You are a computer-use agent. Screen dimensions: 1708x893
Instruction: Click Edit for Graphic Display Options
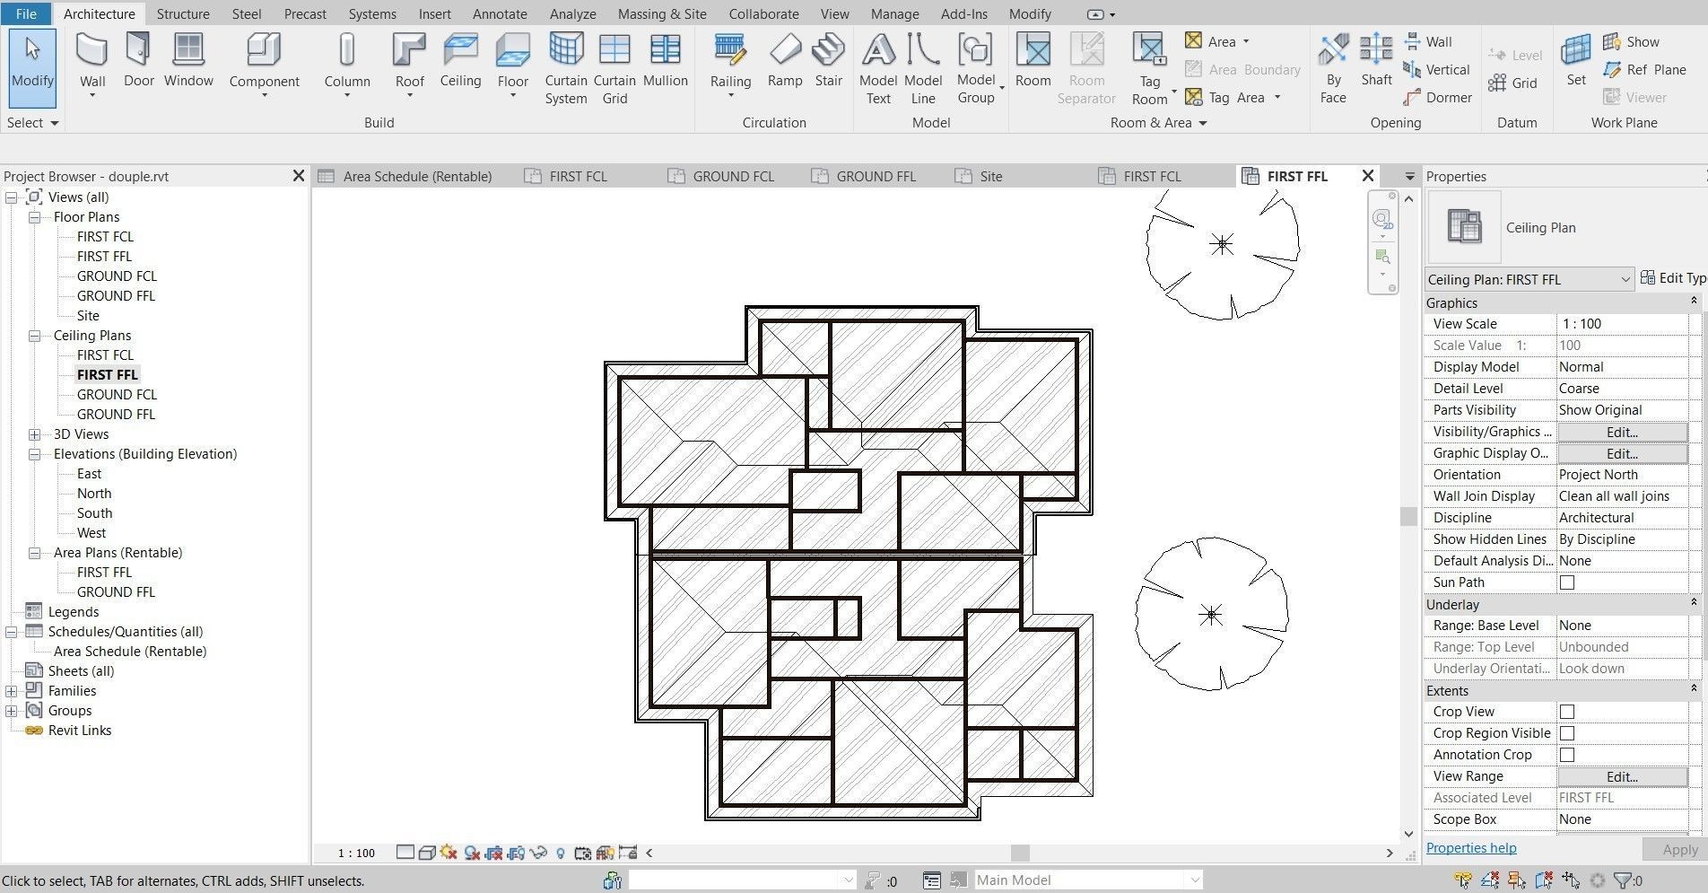(1622, 453)
